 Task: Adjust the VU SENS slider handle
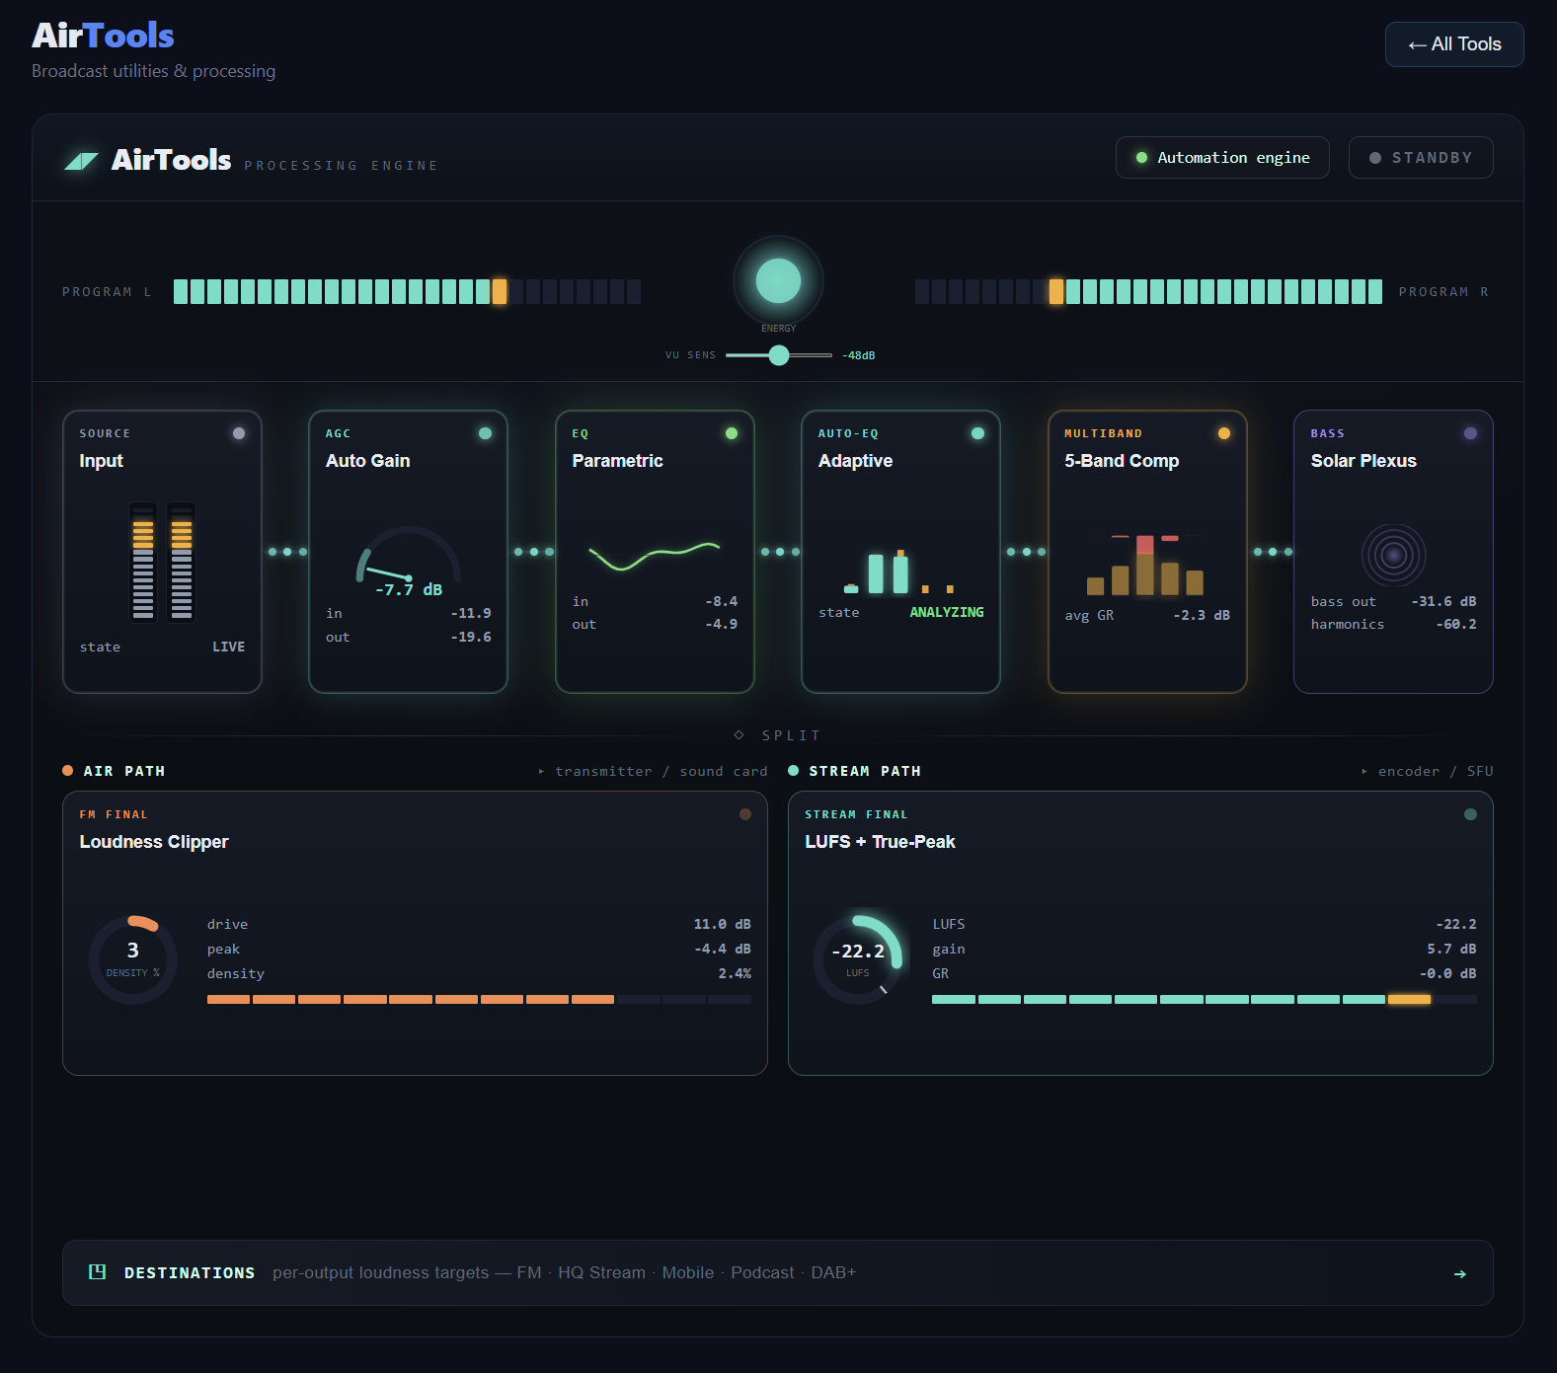coord(779,355)
